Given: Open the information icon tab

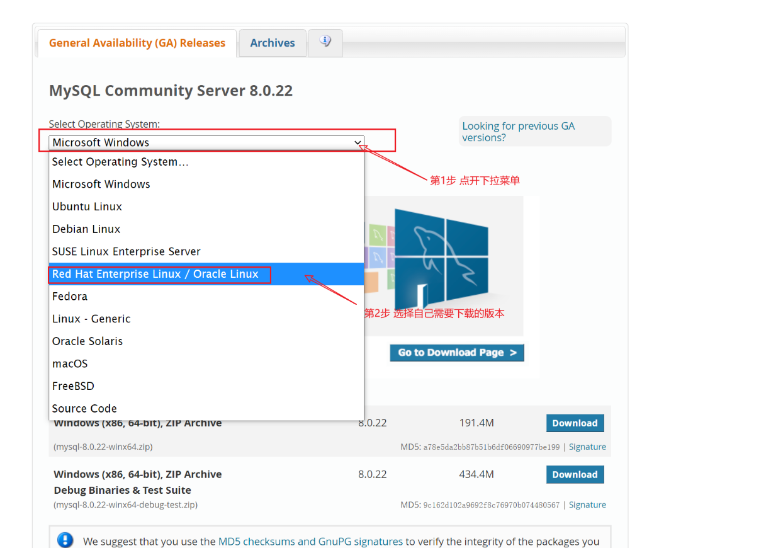Looking at the screenshot, I should click(325, 42).
